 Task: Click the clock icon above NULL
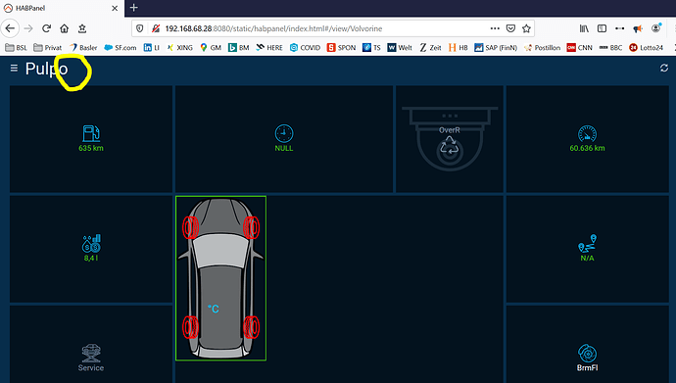click(x=284, y=133)
